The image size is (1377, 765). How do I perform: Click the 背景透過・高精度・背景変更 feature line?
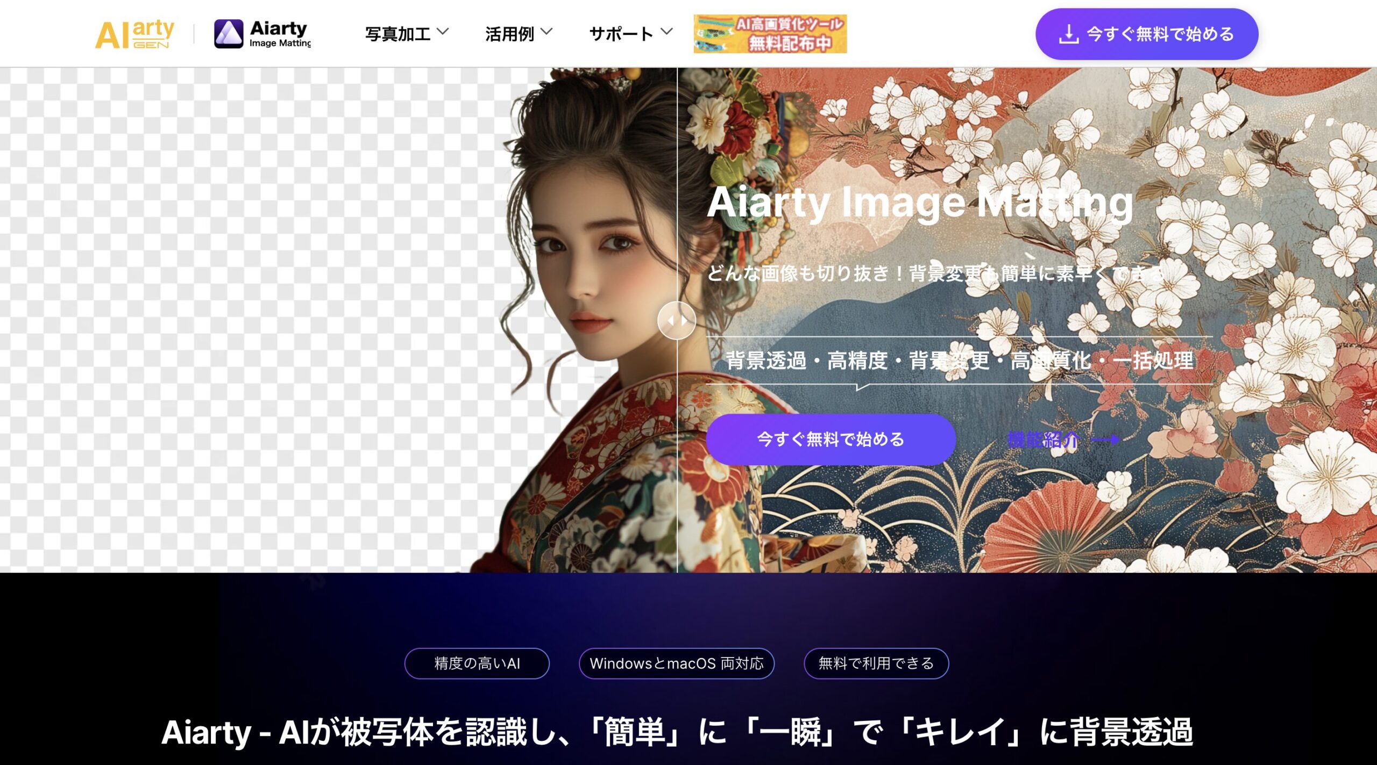[959, 360]
